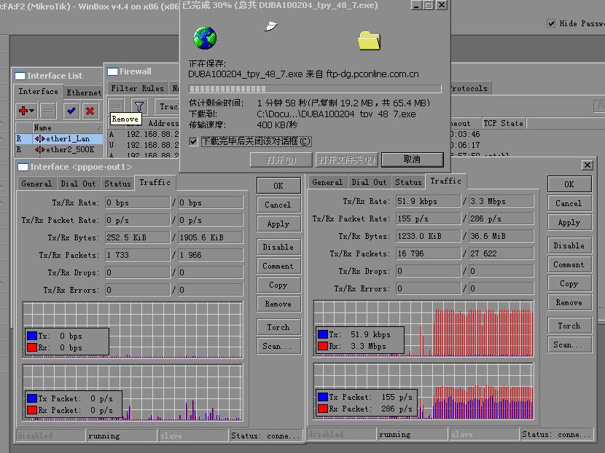Screen dimensions: 605x453
Task: Click the Interface List window icon
Action: 20,76
